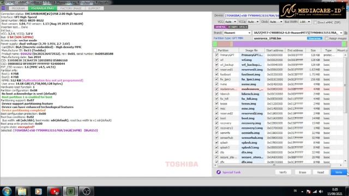Show hidden tray icons arrow
This screenshot has height=196, width=349.
point(302,191)
